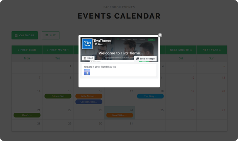This screenshot has width=238, height=141.
Task: Close the Facebook popup with X icon
Action: 160,35
